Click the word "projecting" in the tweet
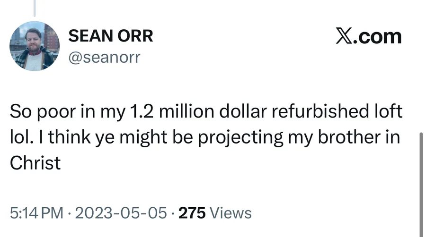Viewport: 426px width, 237px height. (x=240, y=137)
